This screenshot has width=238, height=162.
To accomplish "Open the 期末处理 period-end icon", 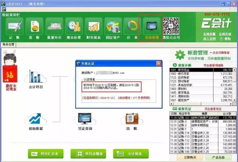I will pos(74,26).
